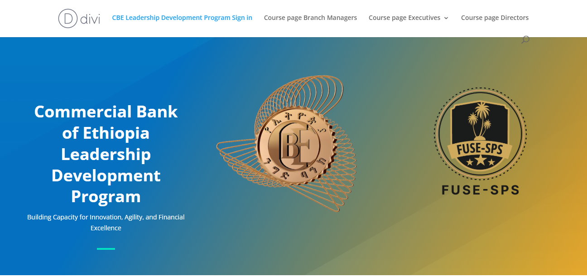Image resolution: width=587 pixels, height=277 pixels.
Task: Click the BE letters on the coin
Action: [295, 146]
